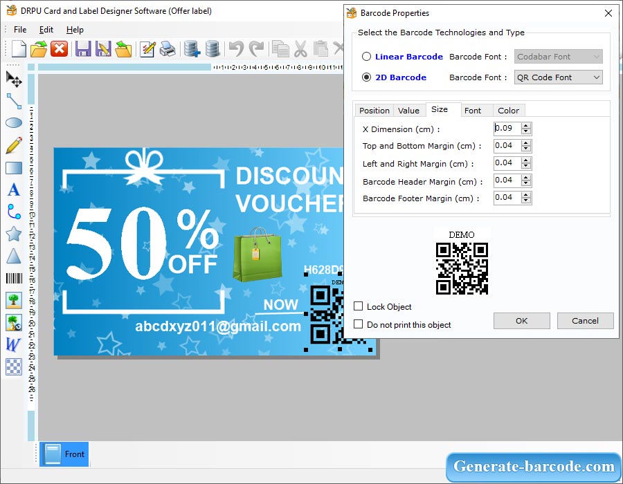623x484 pixels.
Task: Open the File menu
Action: (x=20, y=30)
